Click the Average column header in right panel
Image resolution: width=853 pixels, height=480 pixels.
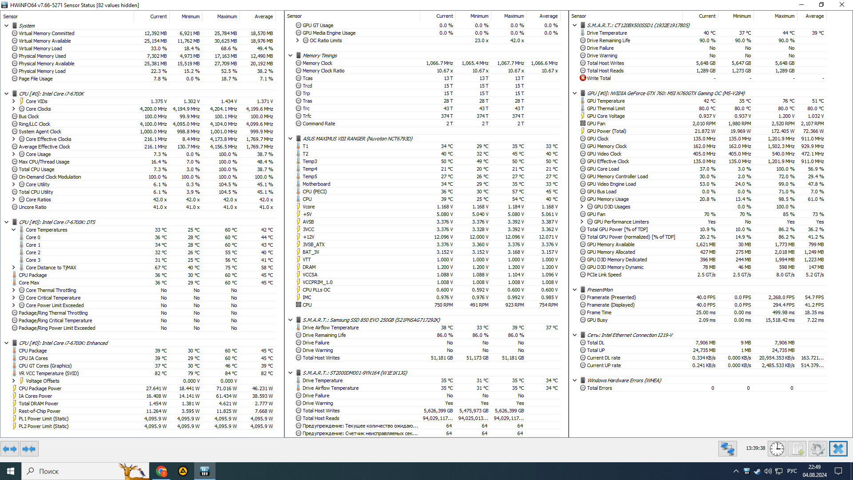[x=814, y=16]
